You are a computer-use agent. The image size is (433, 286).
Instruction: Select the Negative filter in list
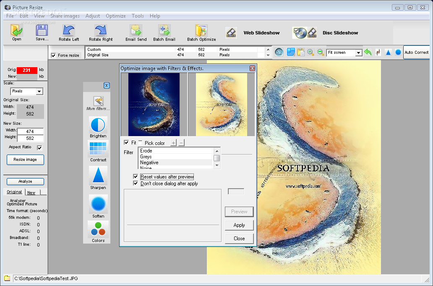click(176, 163)
